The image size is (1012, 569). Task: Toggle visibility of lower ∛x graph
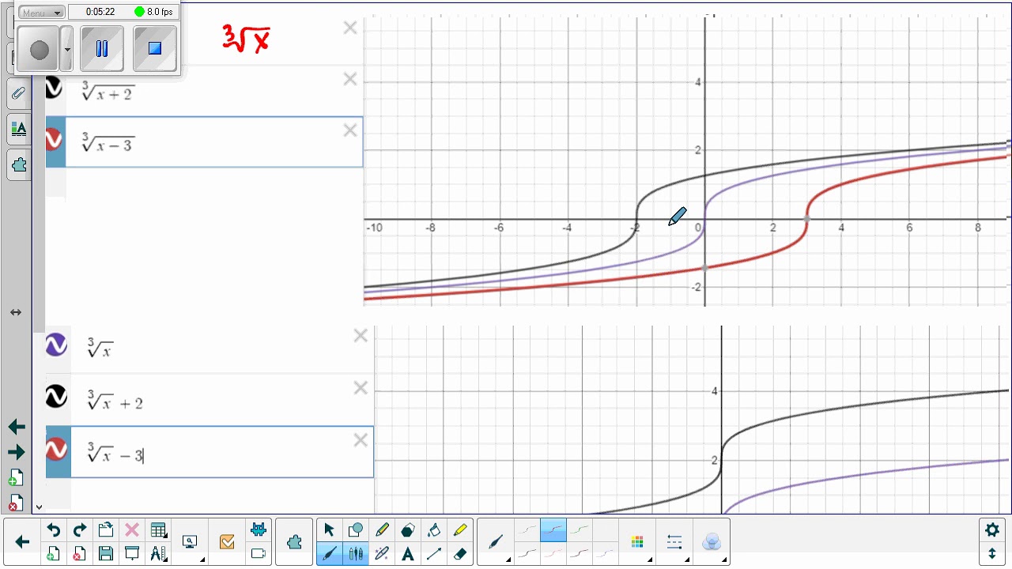pyautogui.click(x=56, y=345)
